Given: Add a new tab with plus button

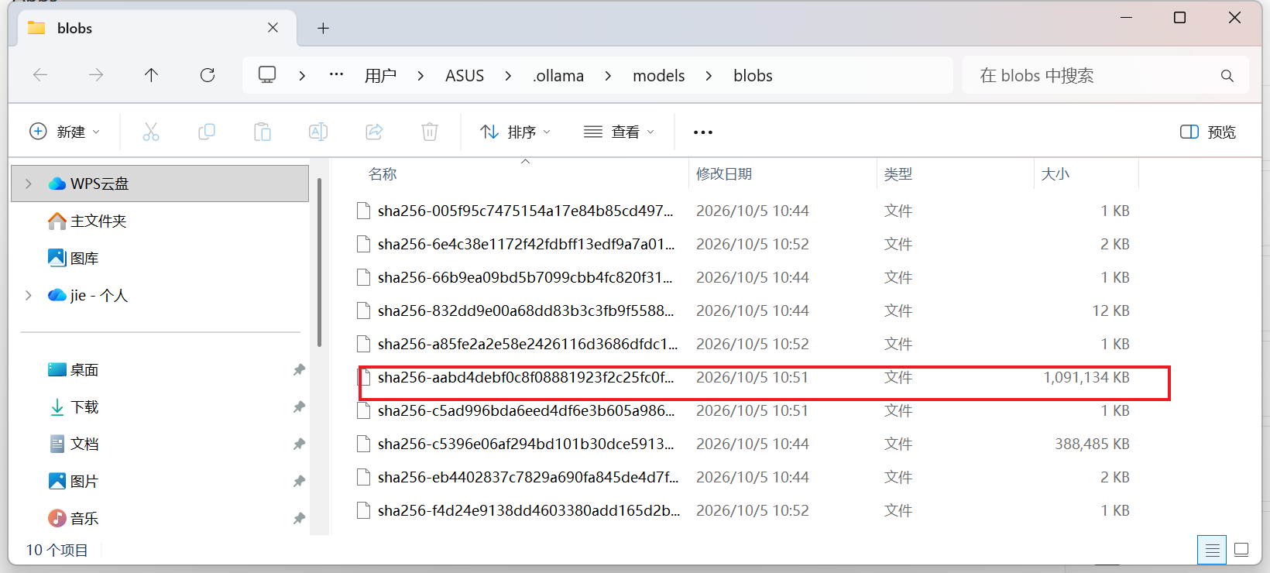Looking at the screenshot, I should pyautogui.click(x=323, y=29).
